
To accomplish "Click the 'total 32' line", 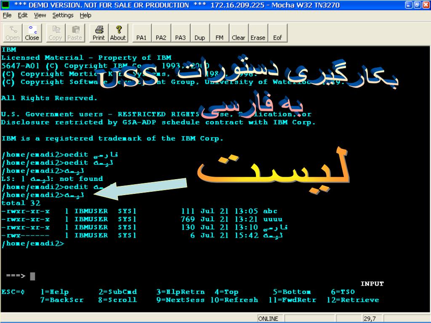I will tap(21, 203).
